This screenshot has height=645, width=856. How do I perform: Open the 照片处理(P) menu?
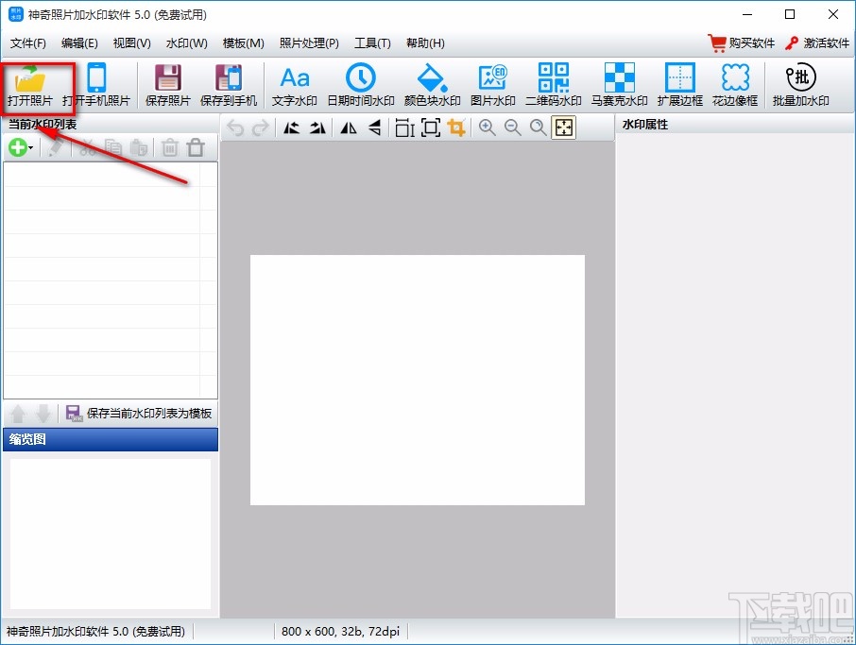pos(309,43)
